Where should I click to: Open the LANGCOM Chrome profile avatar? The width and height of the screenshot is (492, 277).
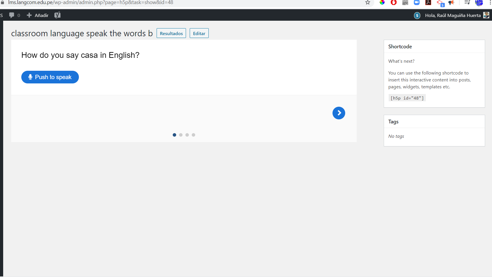[479, 3]
